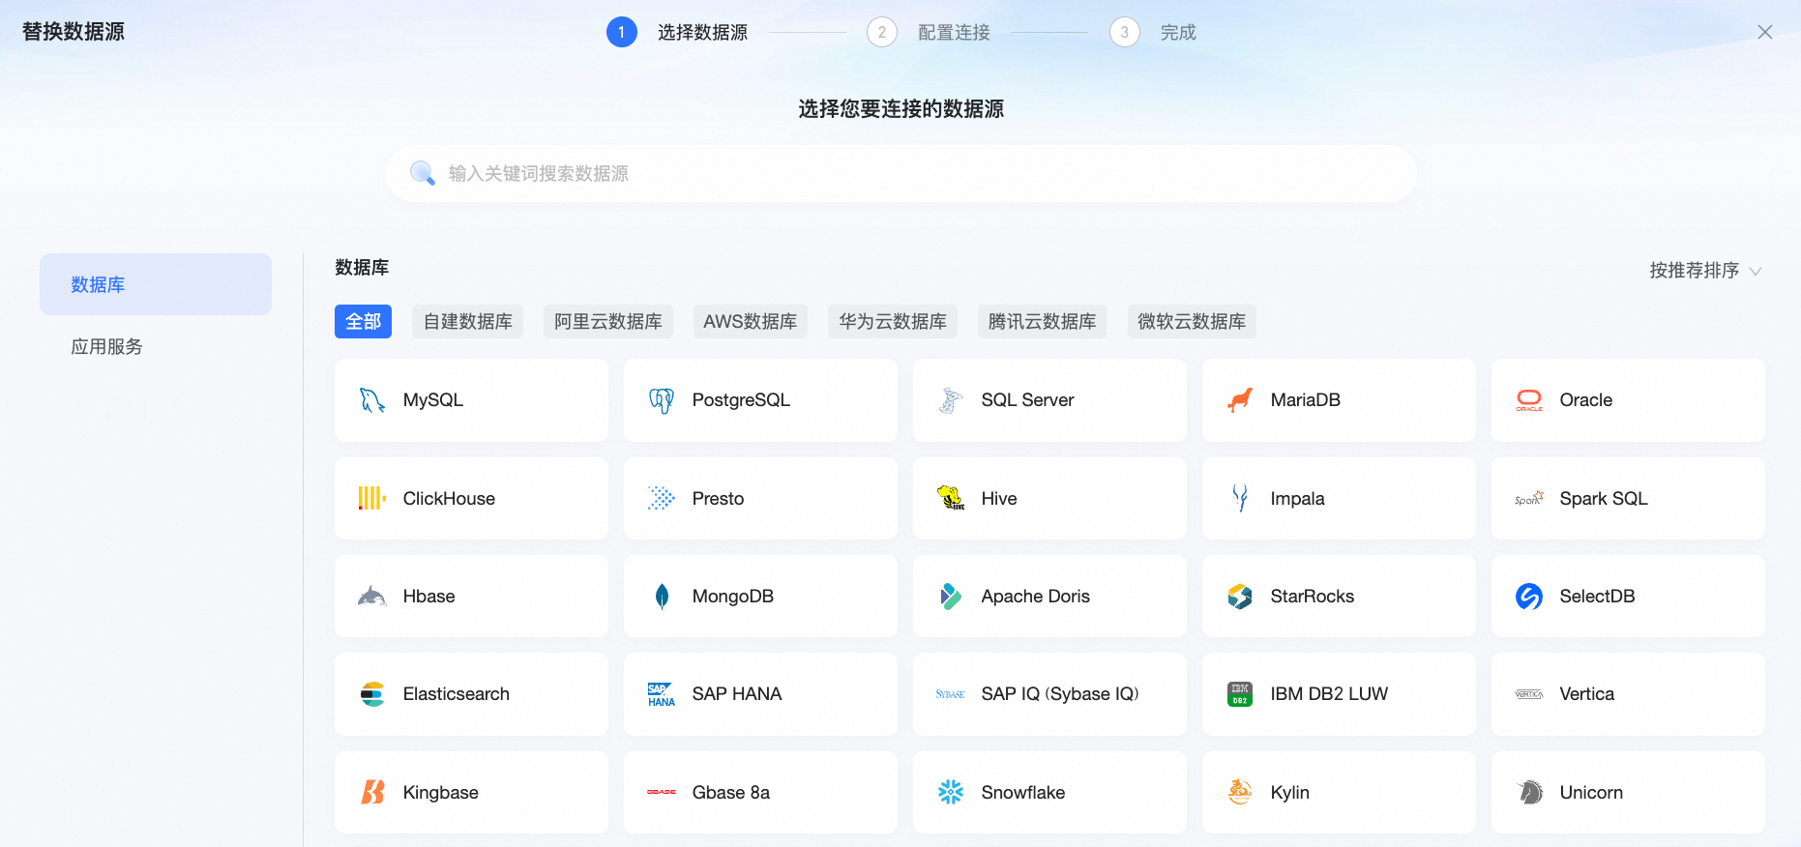The width and height of the screenshot is (1801, 847).
Task: Filter by 华为云数据库
Action: (x=893, y=322)
